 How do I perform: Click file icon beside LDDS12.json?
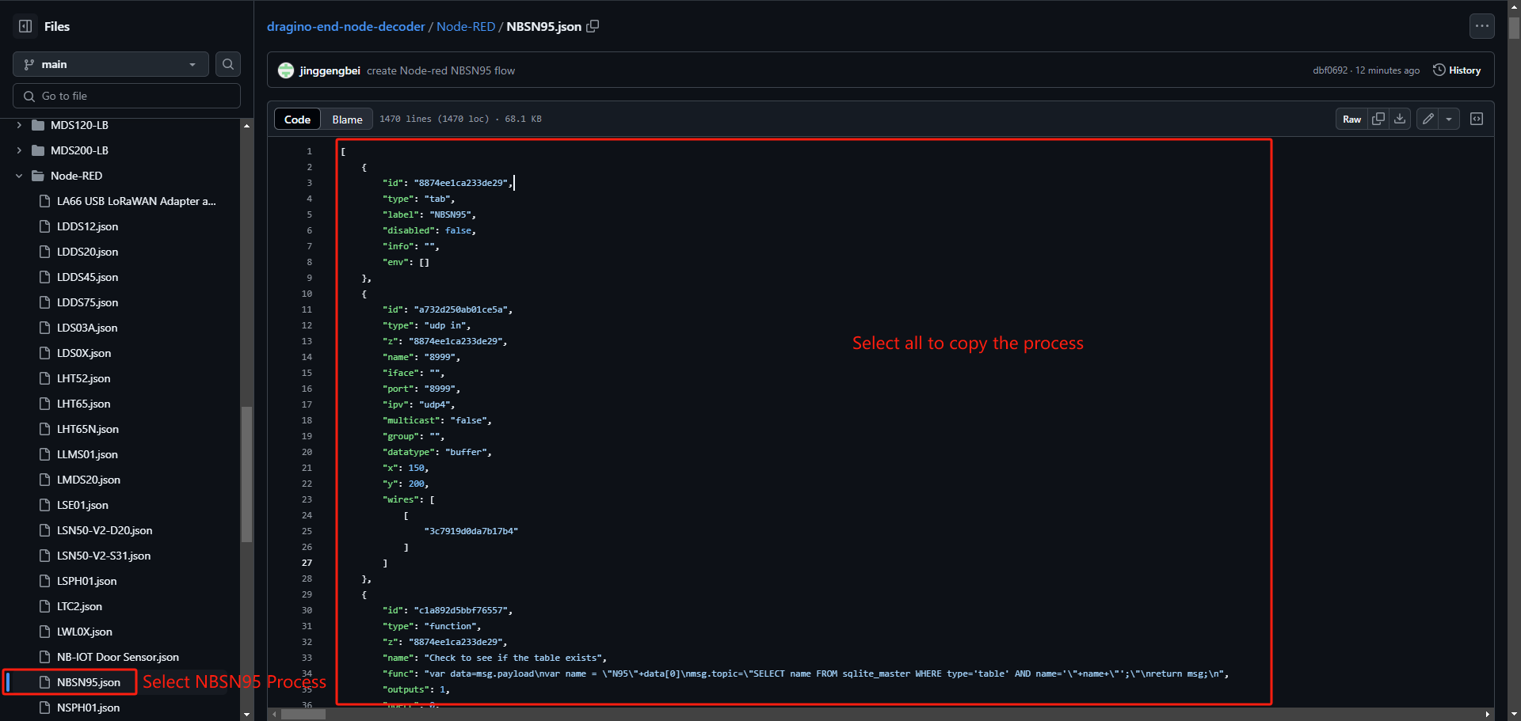(x=45, y=226)
